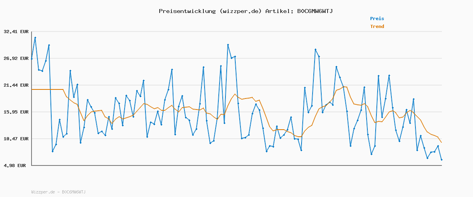The image size is (473, 197).
Task: Click the highest peak of the blue price line
Action: tap(35, 37)
